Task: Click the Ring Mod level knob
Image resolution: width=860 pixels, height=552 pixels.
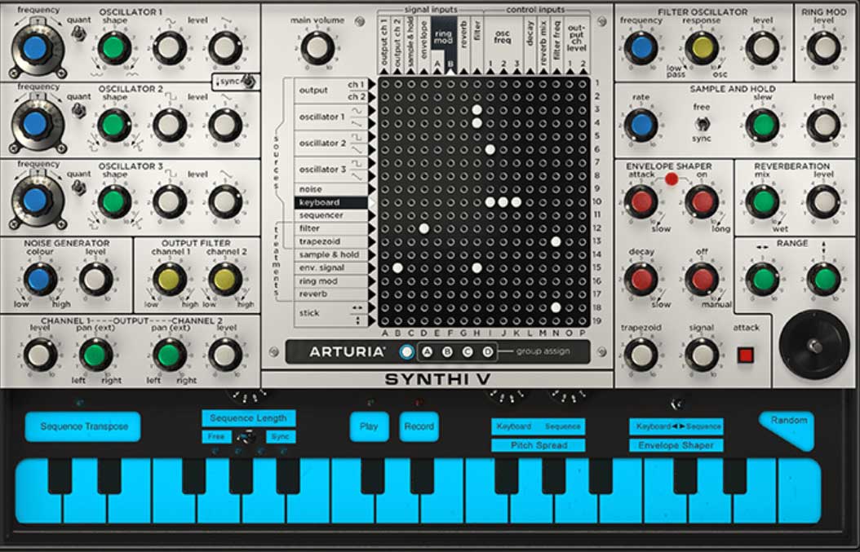Action: [x=823, y=47]
